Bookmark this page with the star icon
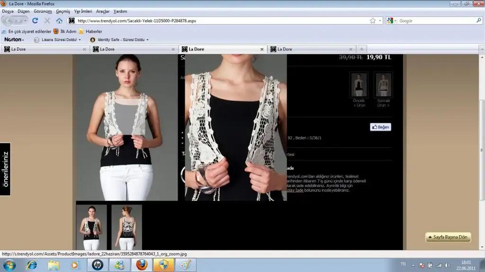The image size is (485, 272). (373, 21)
